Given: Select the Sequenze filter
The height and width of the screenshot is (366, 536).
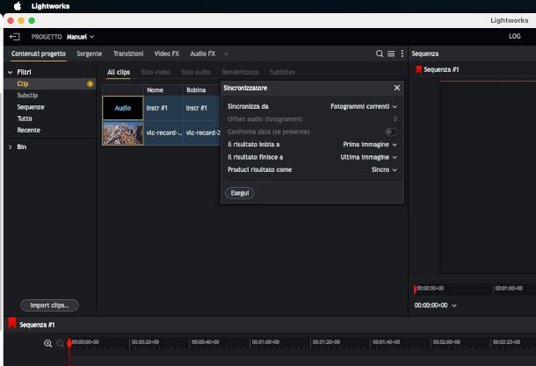Looking at the screenshot, I should [31, 107].
